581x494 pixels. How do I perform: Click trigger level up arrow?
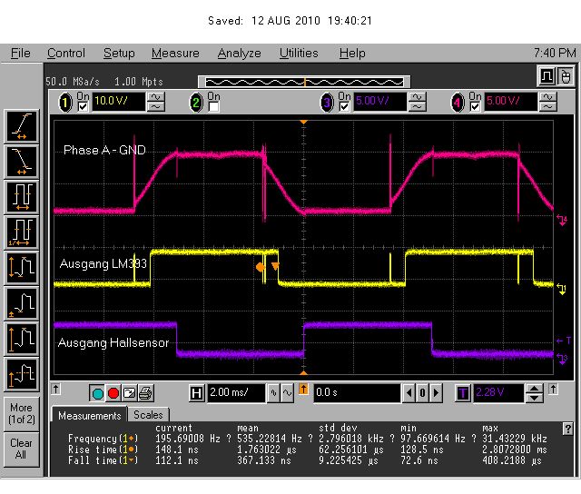(534, 390)
